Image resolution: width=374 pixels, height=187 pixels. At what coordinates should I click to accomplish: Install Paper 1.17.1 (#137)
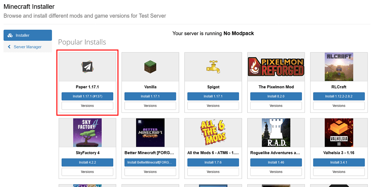tap(87, 96)
